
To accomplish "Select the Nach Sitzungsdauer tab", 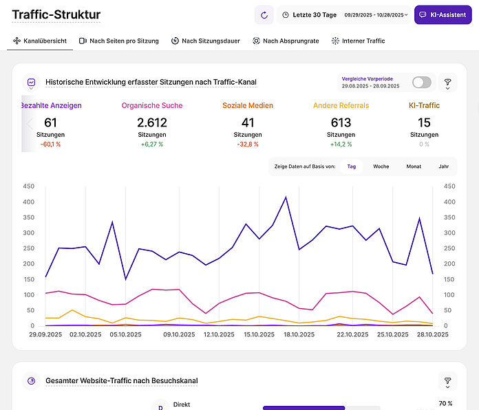I will [205, 41].
